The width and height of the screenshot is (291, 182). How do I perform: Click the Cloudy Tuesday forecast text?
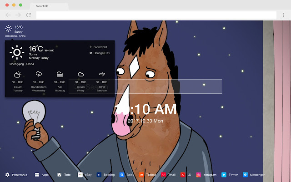coord(18,89)
